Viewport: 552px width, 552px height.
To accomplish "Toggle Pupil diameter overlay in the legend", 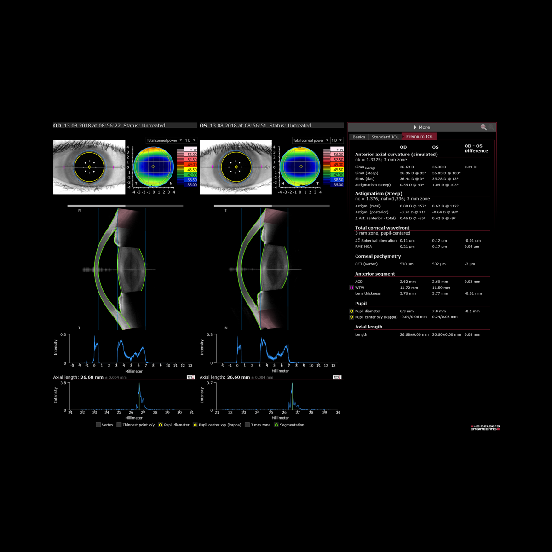I will click(161, 425).
